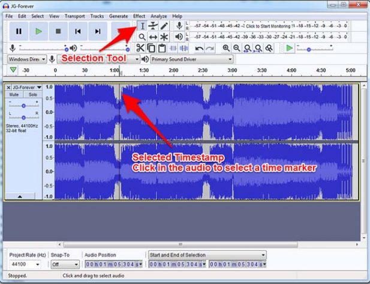Click the Pause transport button

coord(19,31)
